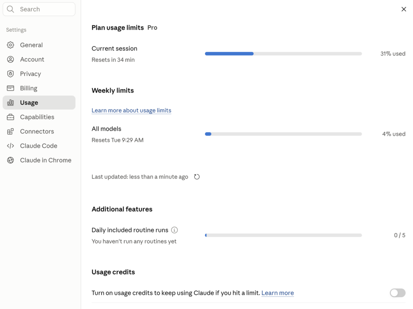Click the Usage bar chart icon
This screenshot has width=413, height=309.
click(x=10, y=103)
